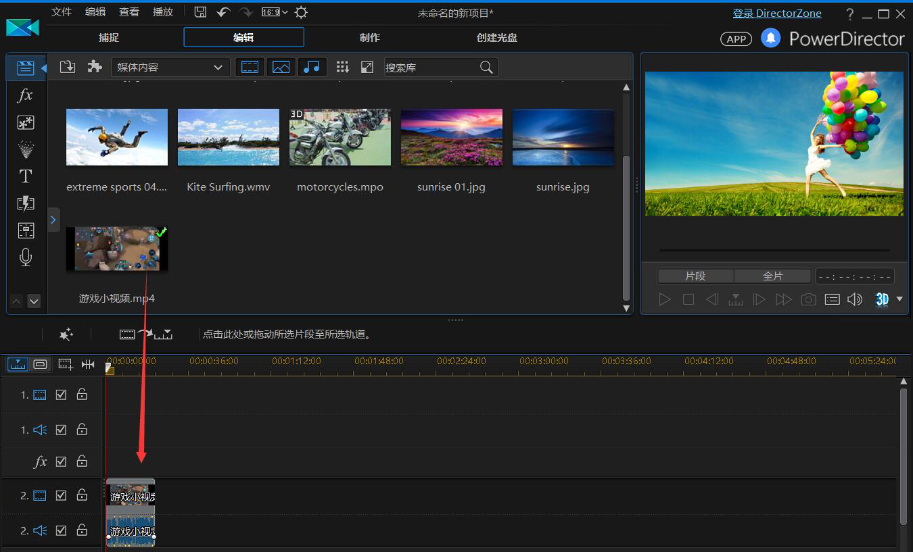Click the 登录 DirectorZone link
913x552 pixels.
777,14
